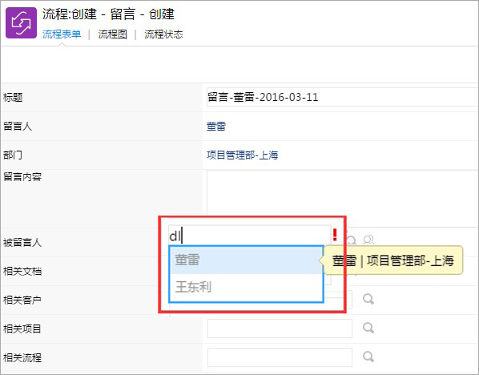Switch to the 流程表单 tab
Image resolution: width=479 pixels, height=375 pixels.
(62, 34)
